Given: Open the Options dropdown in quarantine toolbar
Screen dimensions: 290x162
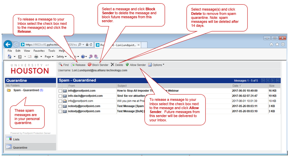Looking at the screenshot, I should tap(156, 65).
